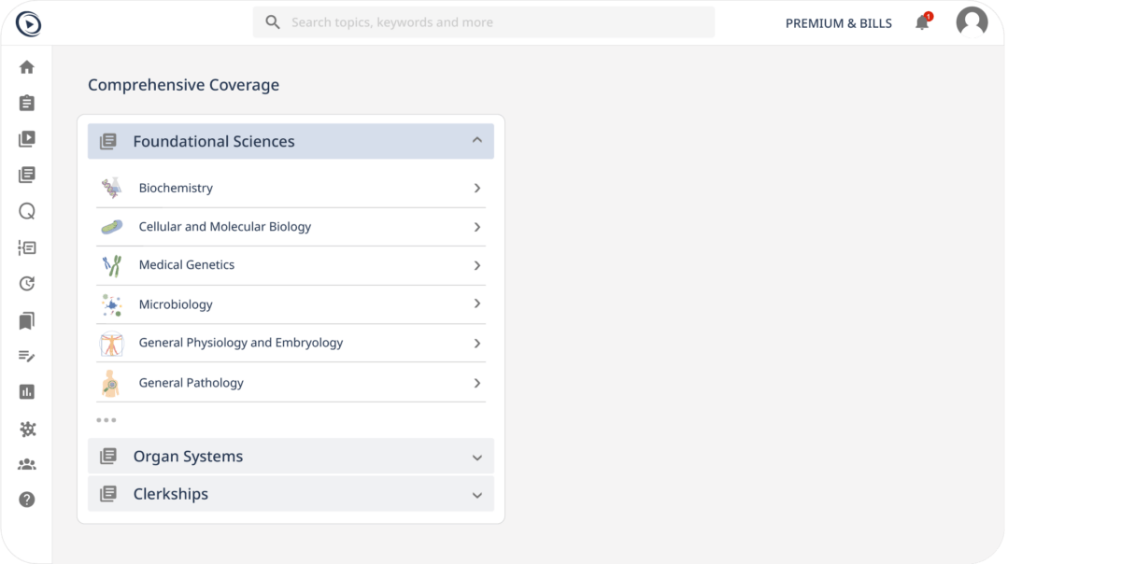Open the bookmarks icon in the sidebar
This screenshot has width=1121, height=564.
pyautogui.click(x=26, y=321)
